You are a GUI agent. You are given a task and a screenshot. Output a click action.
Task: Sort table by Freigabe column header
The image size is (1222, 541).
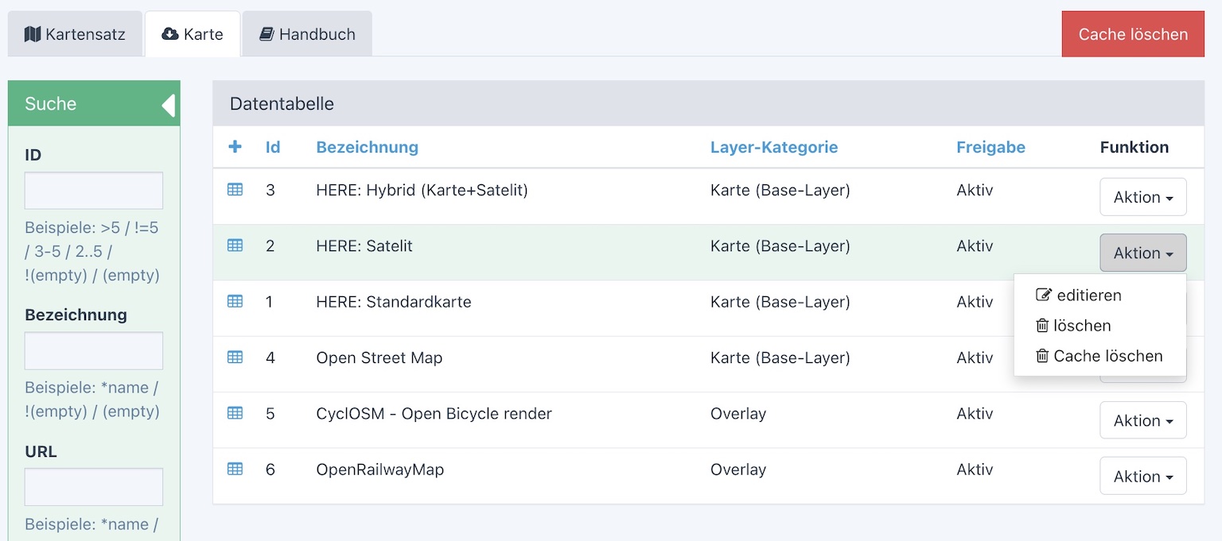pyautogui.click(x=990, y=147)
